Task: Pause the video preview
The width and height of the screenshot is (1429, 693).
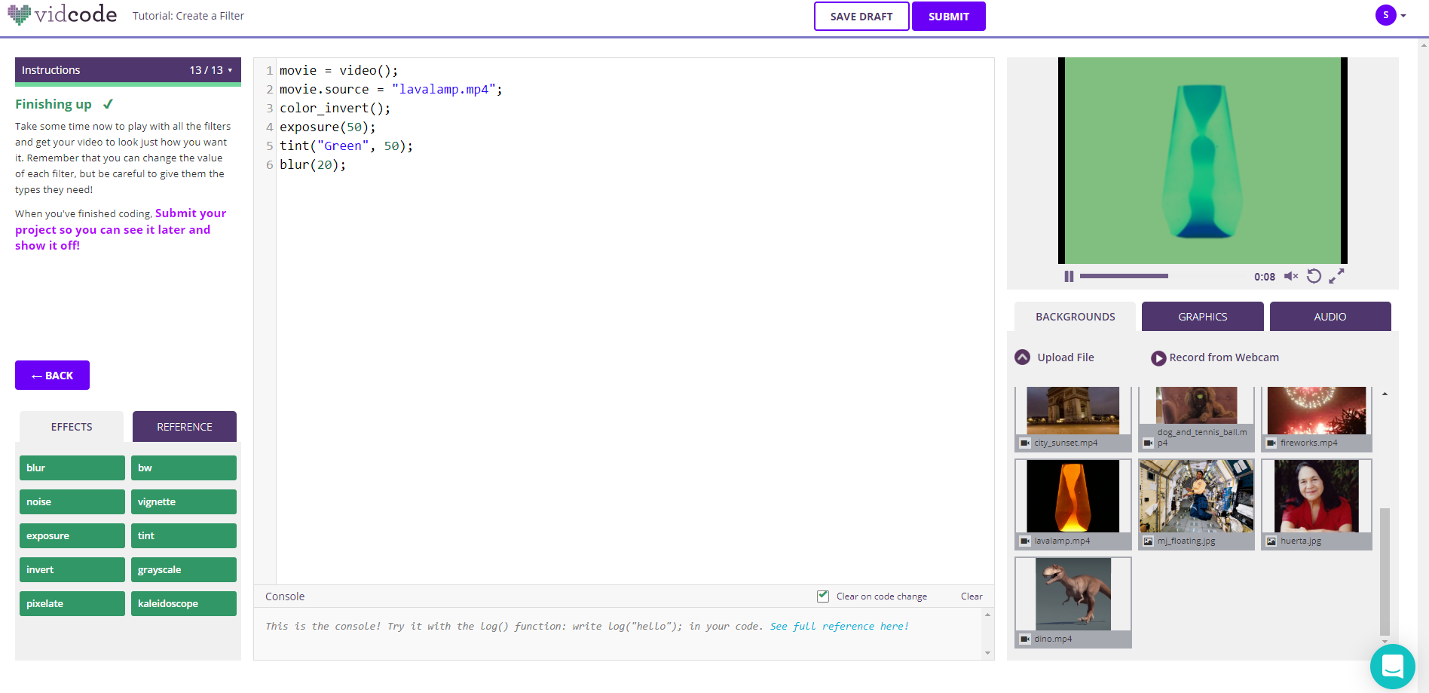Action: tap(1069, 277)
